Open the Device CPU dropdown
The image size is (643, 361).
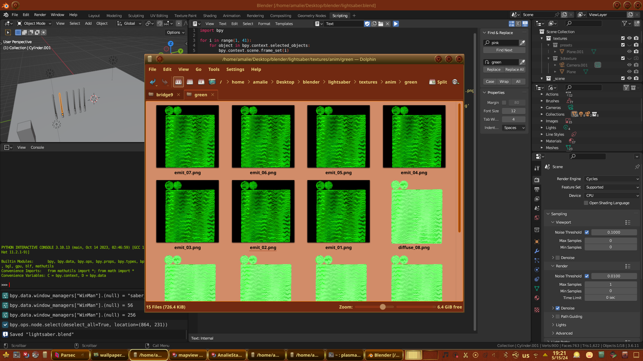[x=612, y=196]
